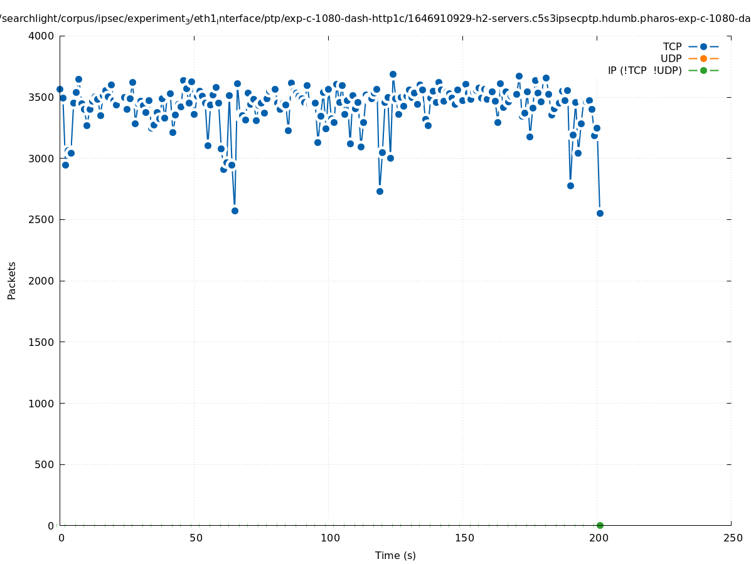Click the last TCP point near 2550 packets
Viewport: 751px width, 564px height.
(x=600, y=213)
